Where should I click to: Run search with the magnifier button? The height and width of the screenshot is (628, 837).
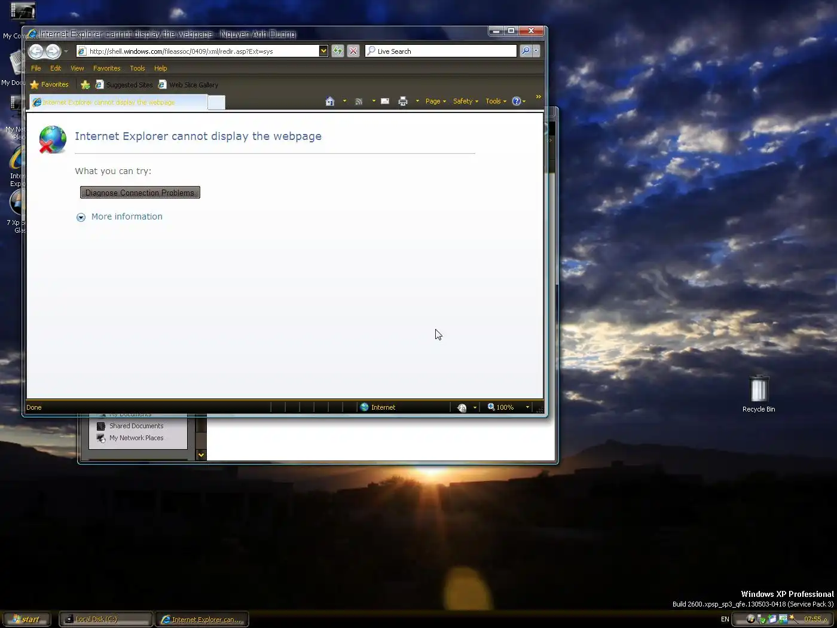point(526,51)
